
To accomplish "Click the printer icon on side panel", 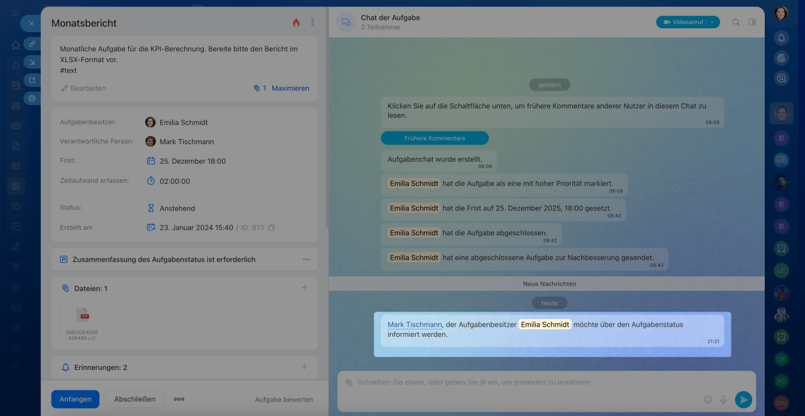I will [x=32, y=98].
